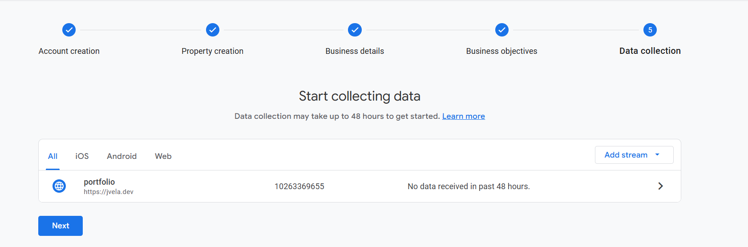Viewport: 748px width, 247px height.
Task: Switch to the Android tab
Action: tap(121, 156)
